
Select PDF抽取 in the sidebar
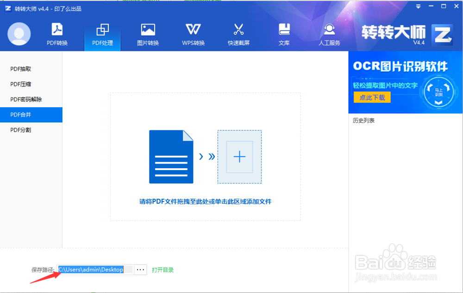coord(31,69)
